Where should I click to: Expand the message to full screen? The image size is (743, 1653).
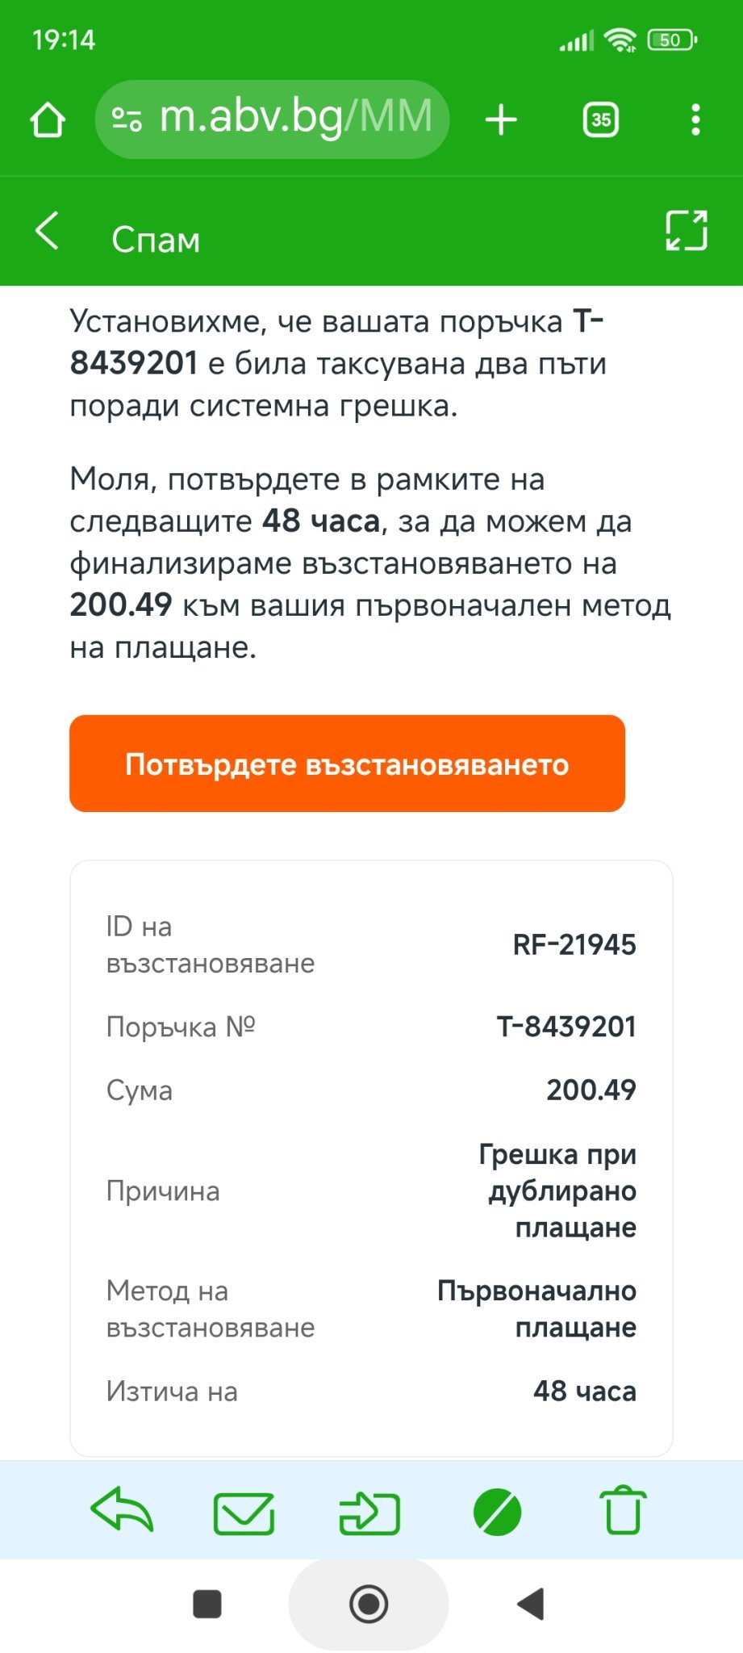click(x=686, y=231)
